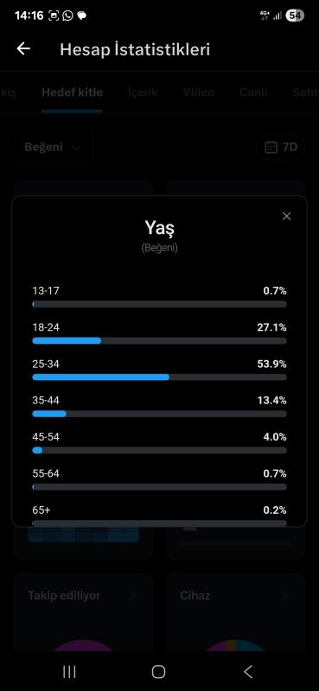Tap Android home button

pos(158,672)
